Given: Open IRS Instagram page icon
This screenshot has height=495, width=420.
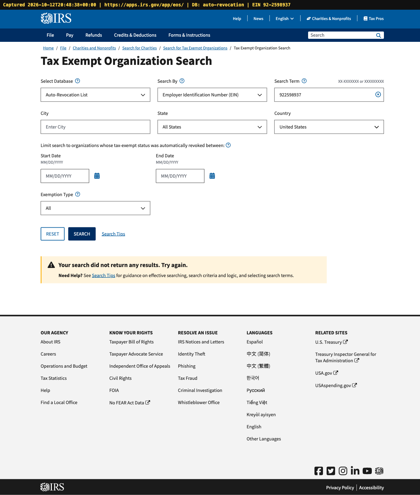Looking at the screenshot, I should (x=343, y=471).
